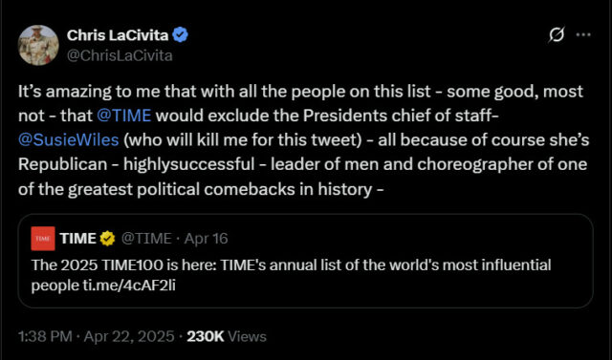
Task: Click the Apr 16 date in quoted tweet
Action: coord(207,239)
